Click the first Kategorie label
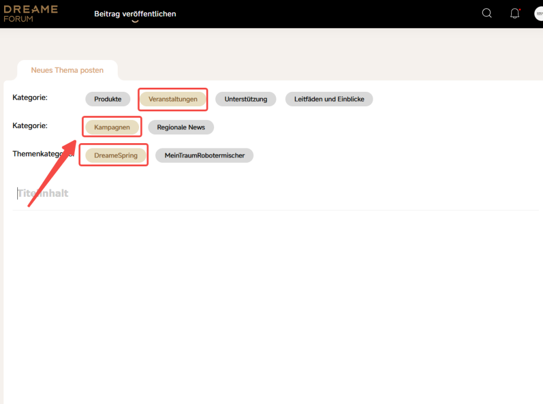This screenshot has width=543, height=404. coord(30,98)
